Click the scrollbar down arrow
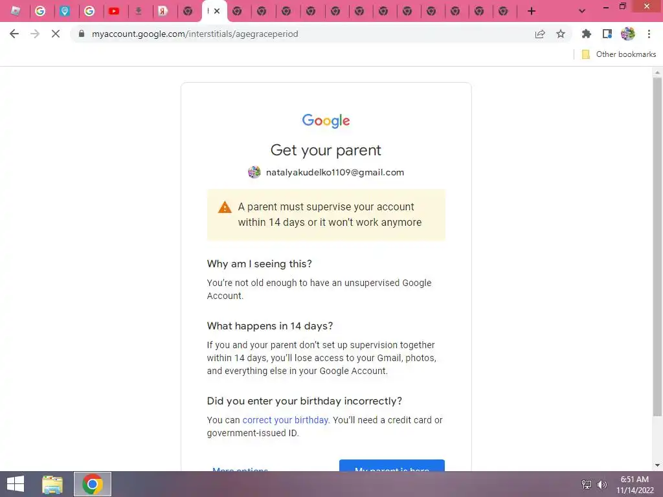663x497 pixels. tap(657, 465)
